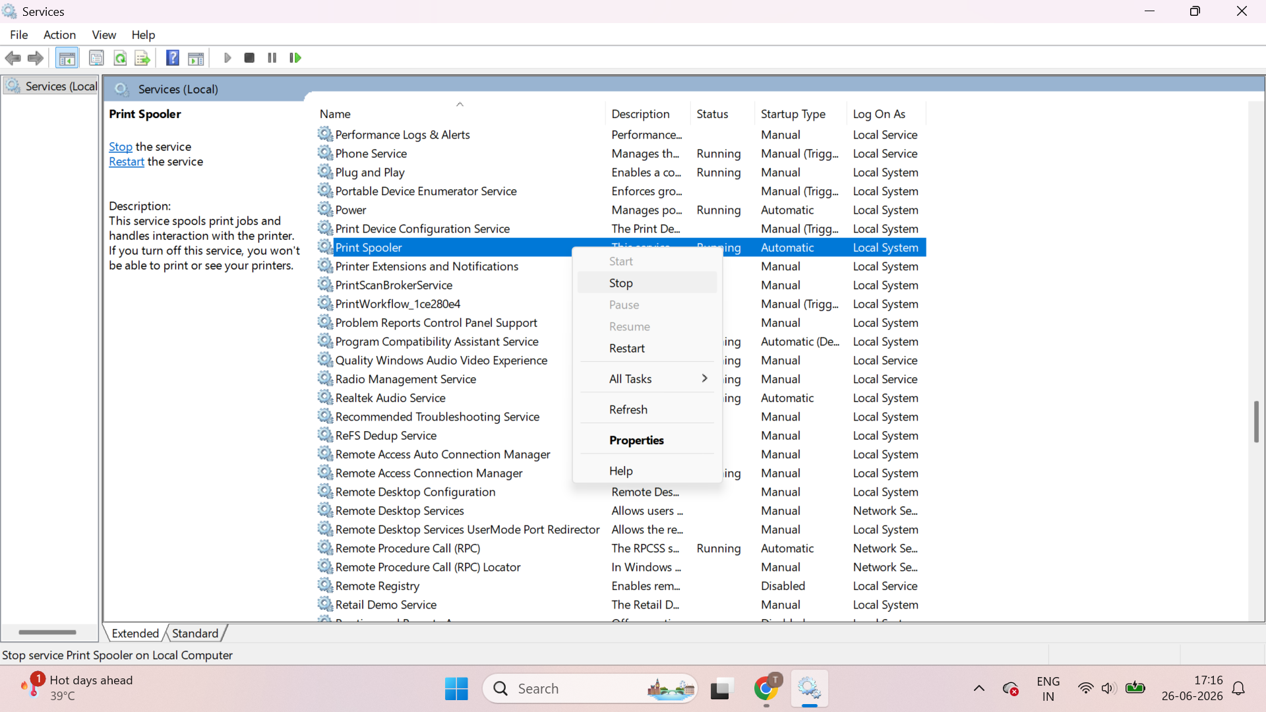Open the View menu
The image size is (1266, 712).
tap(104, 35)
